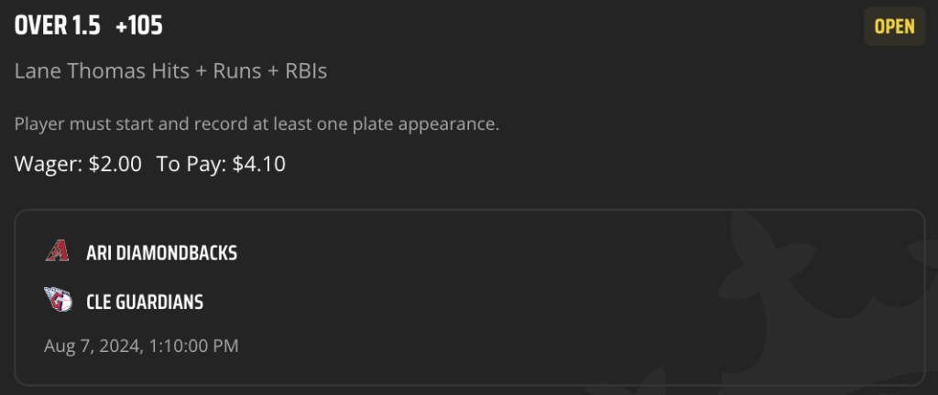Click the Wager: label
The width and height of the screenshot is (938, 395).
pyautogui.click(x=49, y=164)
